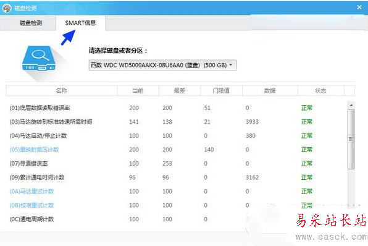The image size is (368, 246).
Task: Open the SMART信息 tab
Action: tap(80, 23)
